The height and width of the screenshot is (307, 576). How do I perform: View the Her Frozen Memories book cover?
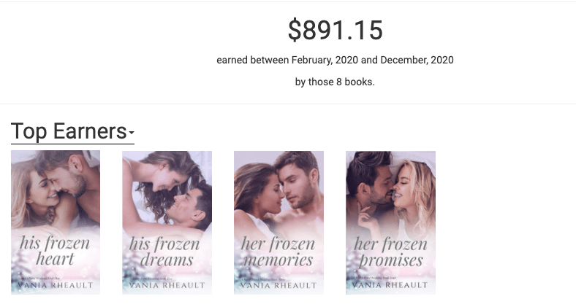278,222
